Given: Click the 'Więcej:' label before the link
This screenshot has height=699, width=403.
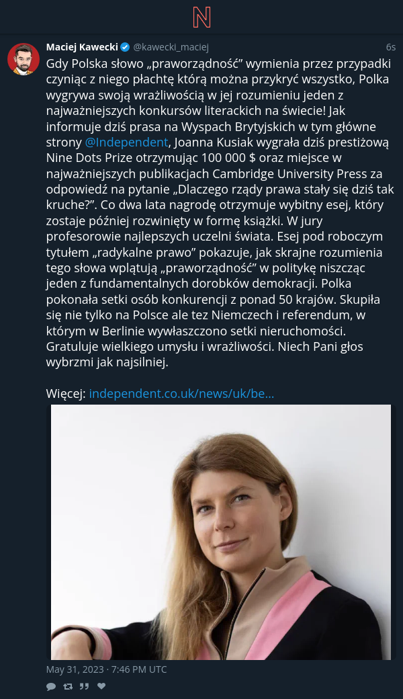Looking at the screenshot, I should click(66, 394).
